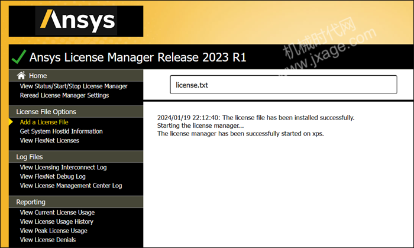The image size is (414, 248).
Task: Open View License Usage History
Action: pos(57,221)
